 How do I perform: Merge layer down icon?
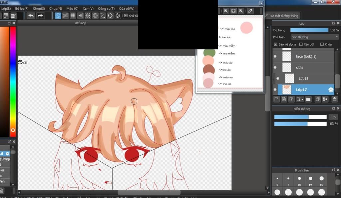325,99
